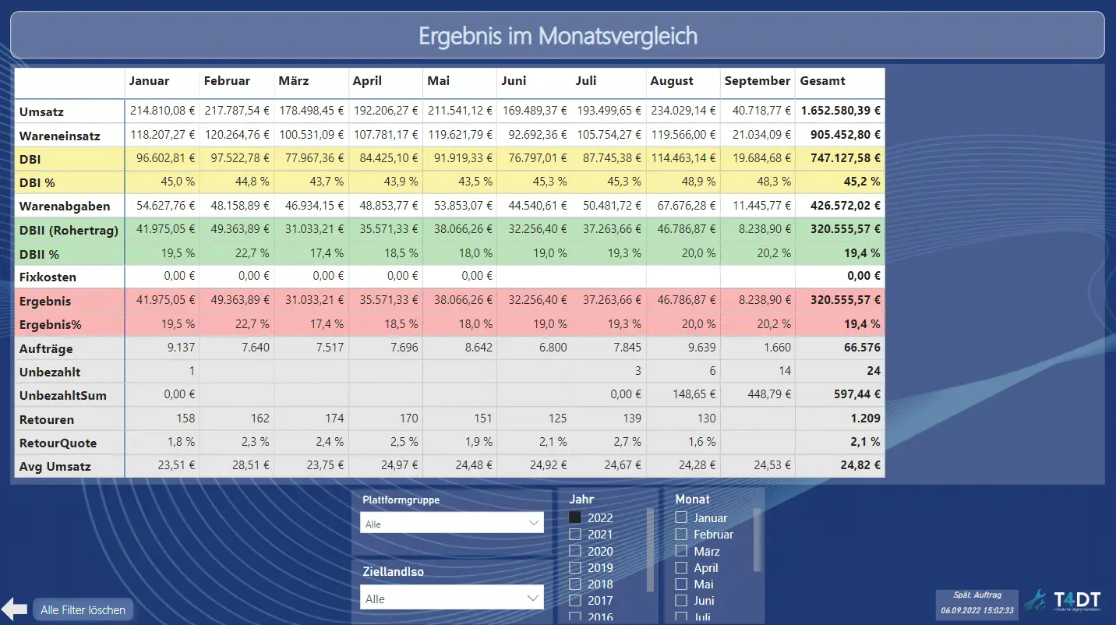Image resolution: width=1116 pixels, height=625 pixels.
Task: Click the back arrow icon
Action: (14, 609)
